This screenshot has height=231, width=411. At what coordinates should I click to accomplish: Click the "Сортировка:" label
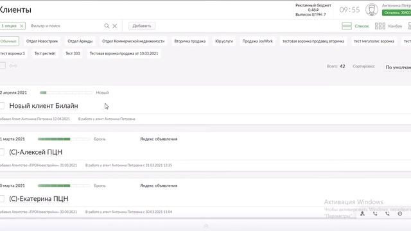[x=363, y=66]
